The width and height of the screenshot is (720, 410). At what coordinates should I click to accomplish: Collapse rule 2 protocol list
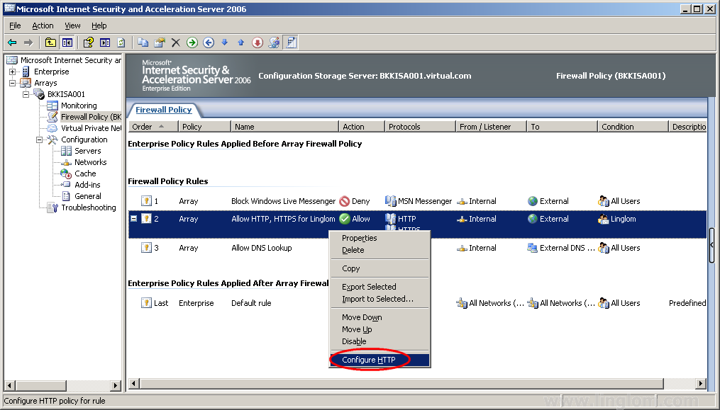pos(133,219)
